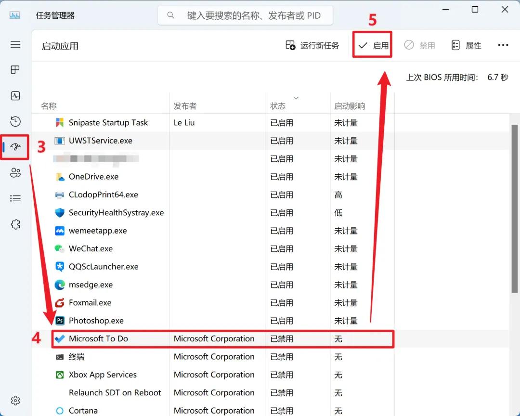Select the Photoshop.exe row name
The width and height of the screenshot is (520, 416).
pyautogui.click(x=96, y=321)
